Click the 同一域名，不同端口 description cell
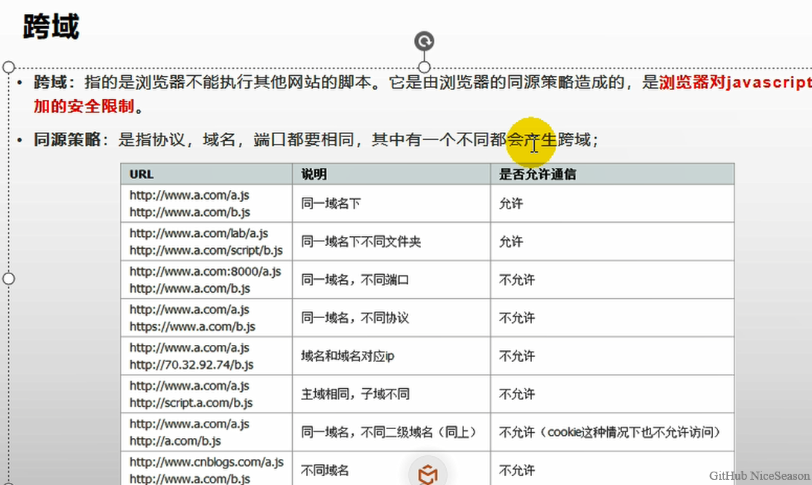 click(355, 280)
